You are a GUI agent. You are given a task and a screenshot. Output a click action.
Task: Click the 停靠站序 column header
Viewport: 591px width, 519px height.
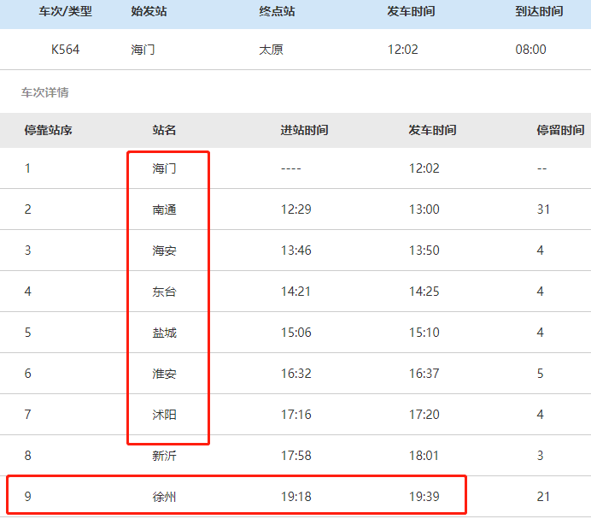pyautogui.click(x=48, y=131)
